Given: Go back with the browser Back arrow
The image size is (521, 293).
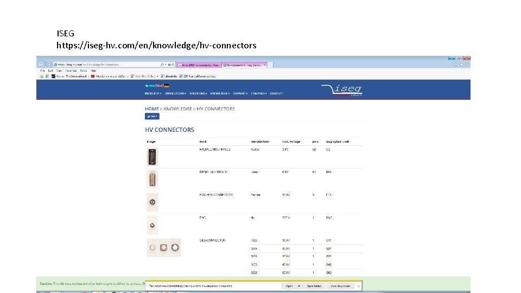Looking at the screenshot, I should pos(41,65).
